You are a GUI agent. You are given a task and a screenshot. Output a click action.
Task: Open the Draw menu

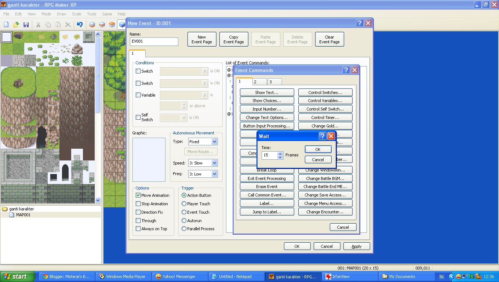pos(61,14)
